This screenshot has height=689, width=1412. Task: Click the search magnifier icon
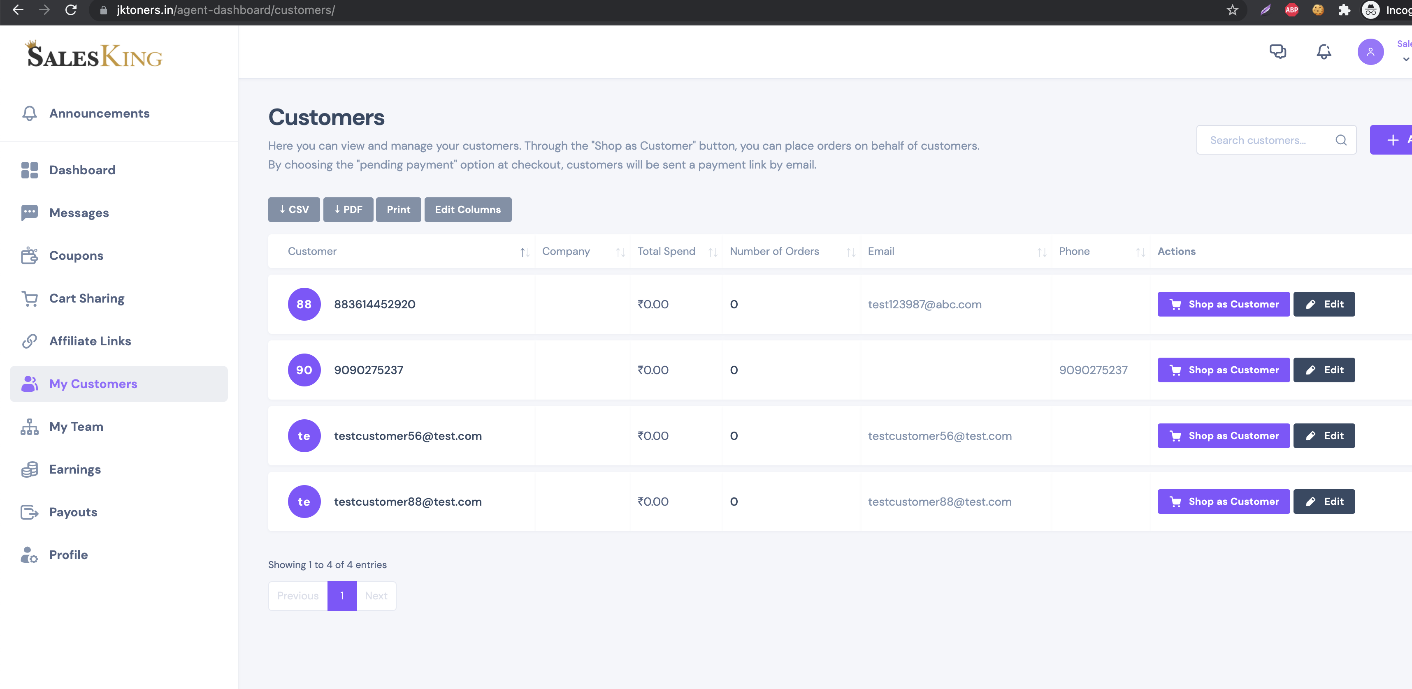coord(1341,140)
